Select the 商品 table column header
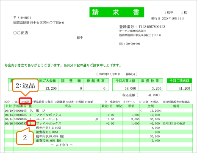Image resolution: width=197 pixels, height=153 pixels. (x=68, y=106)
